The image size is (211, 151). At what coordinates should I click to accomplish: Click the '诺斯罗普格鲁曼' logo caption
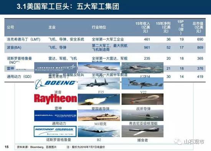[x=59, y=140]
